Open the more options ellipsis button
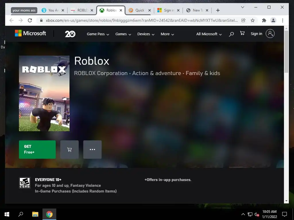294x220 pixels. coord(92,150)
